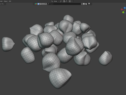The height and width of the screenshot is (95, 126).
Task: Click the magnifier search icon
Action: [48, 4]
